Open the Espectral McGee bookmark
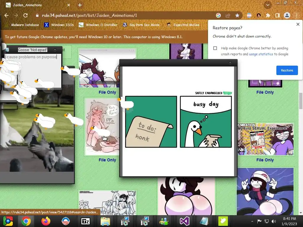The height and width of the screenshot is (227, 303). [x=183, y=25]
